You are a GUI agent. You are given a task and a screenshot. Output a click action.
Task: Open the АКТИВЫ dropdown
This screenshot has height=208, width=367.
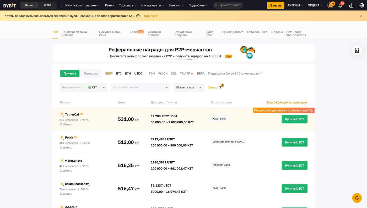295,5
